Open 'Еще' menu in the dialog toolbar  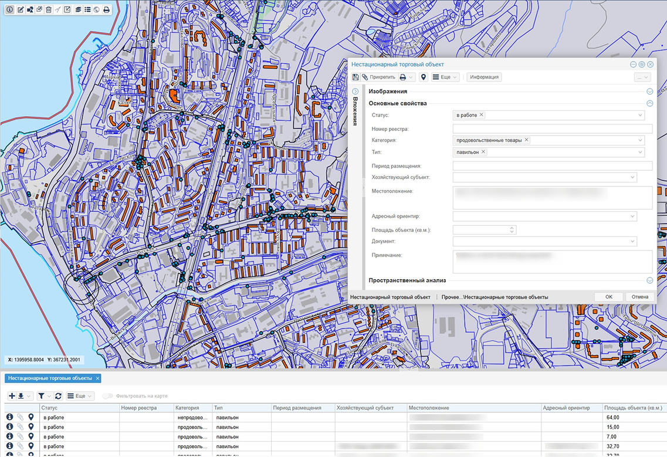point(445,77)
